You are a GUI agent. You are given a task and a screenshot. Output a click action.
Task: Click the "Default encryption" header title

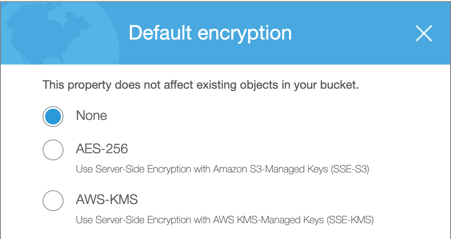pos(210,33)
